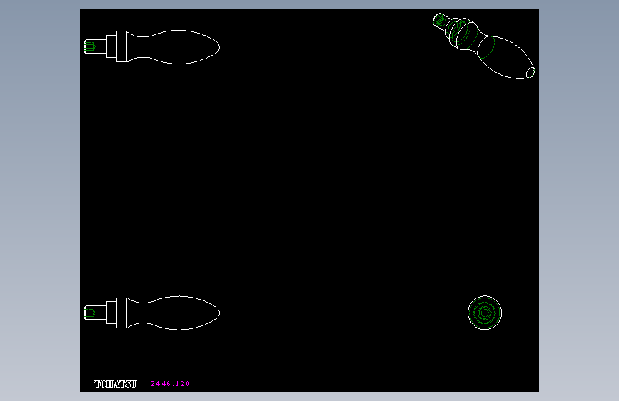Screen dimensions: 619x401
Task: Pick the isometric handle view drawing
Action: (483, 46)
